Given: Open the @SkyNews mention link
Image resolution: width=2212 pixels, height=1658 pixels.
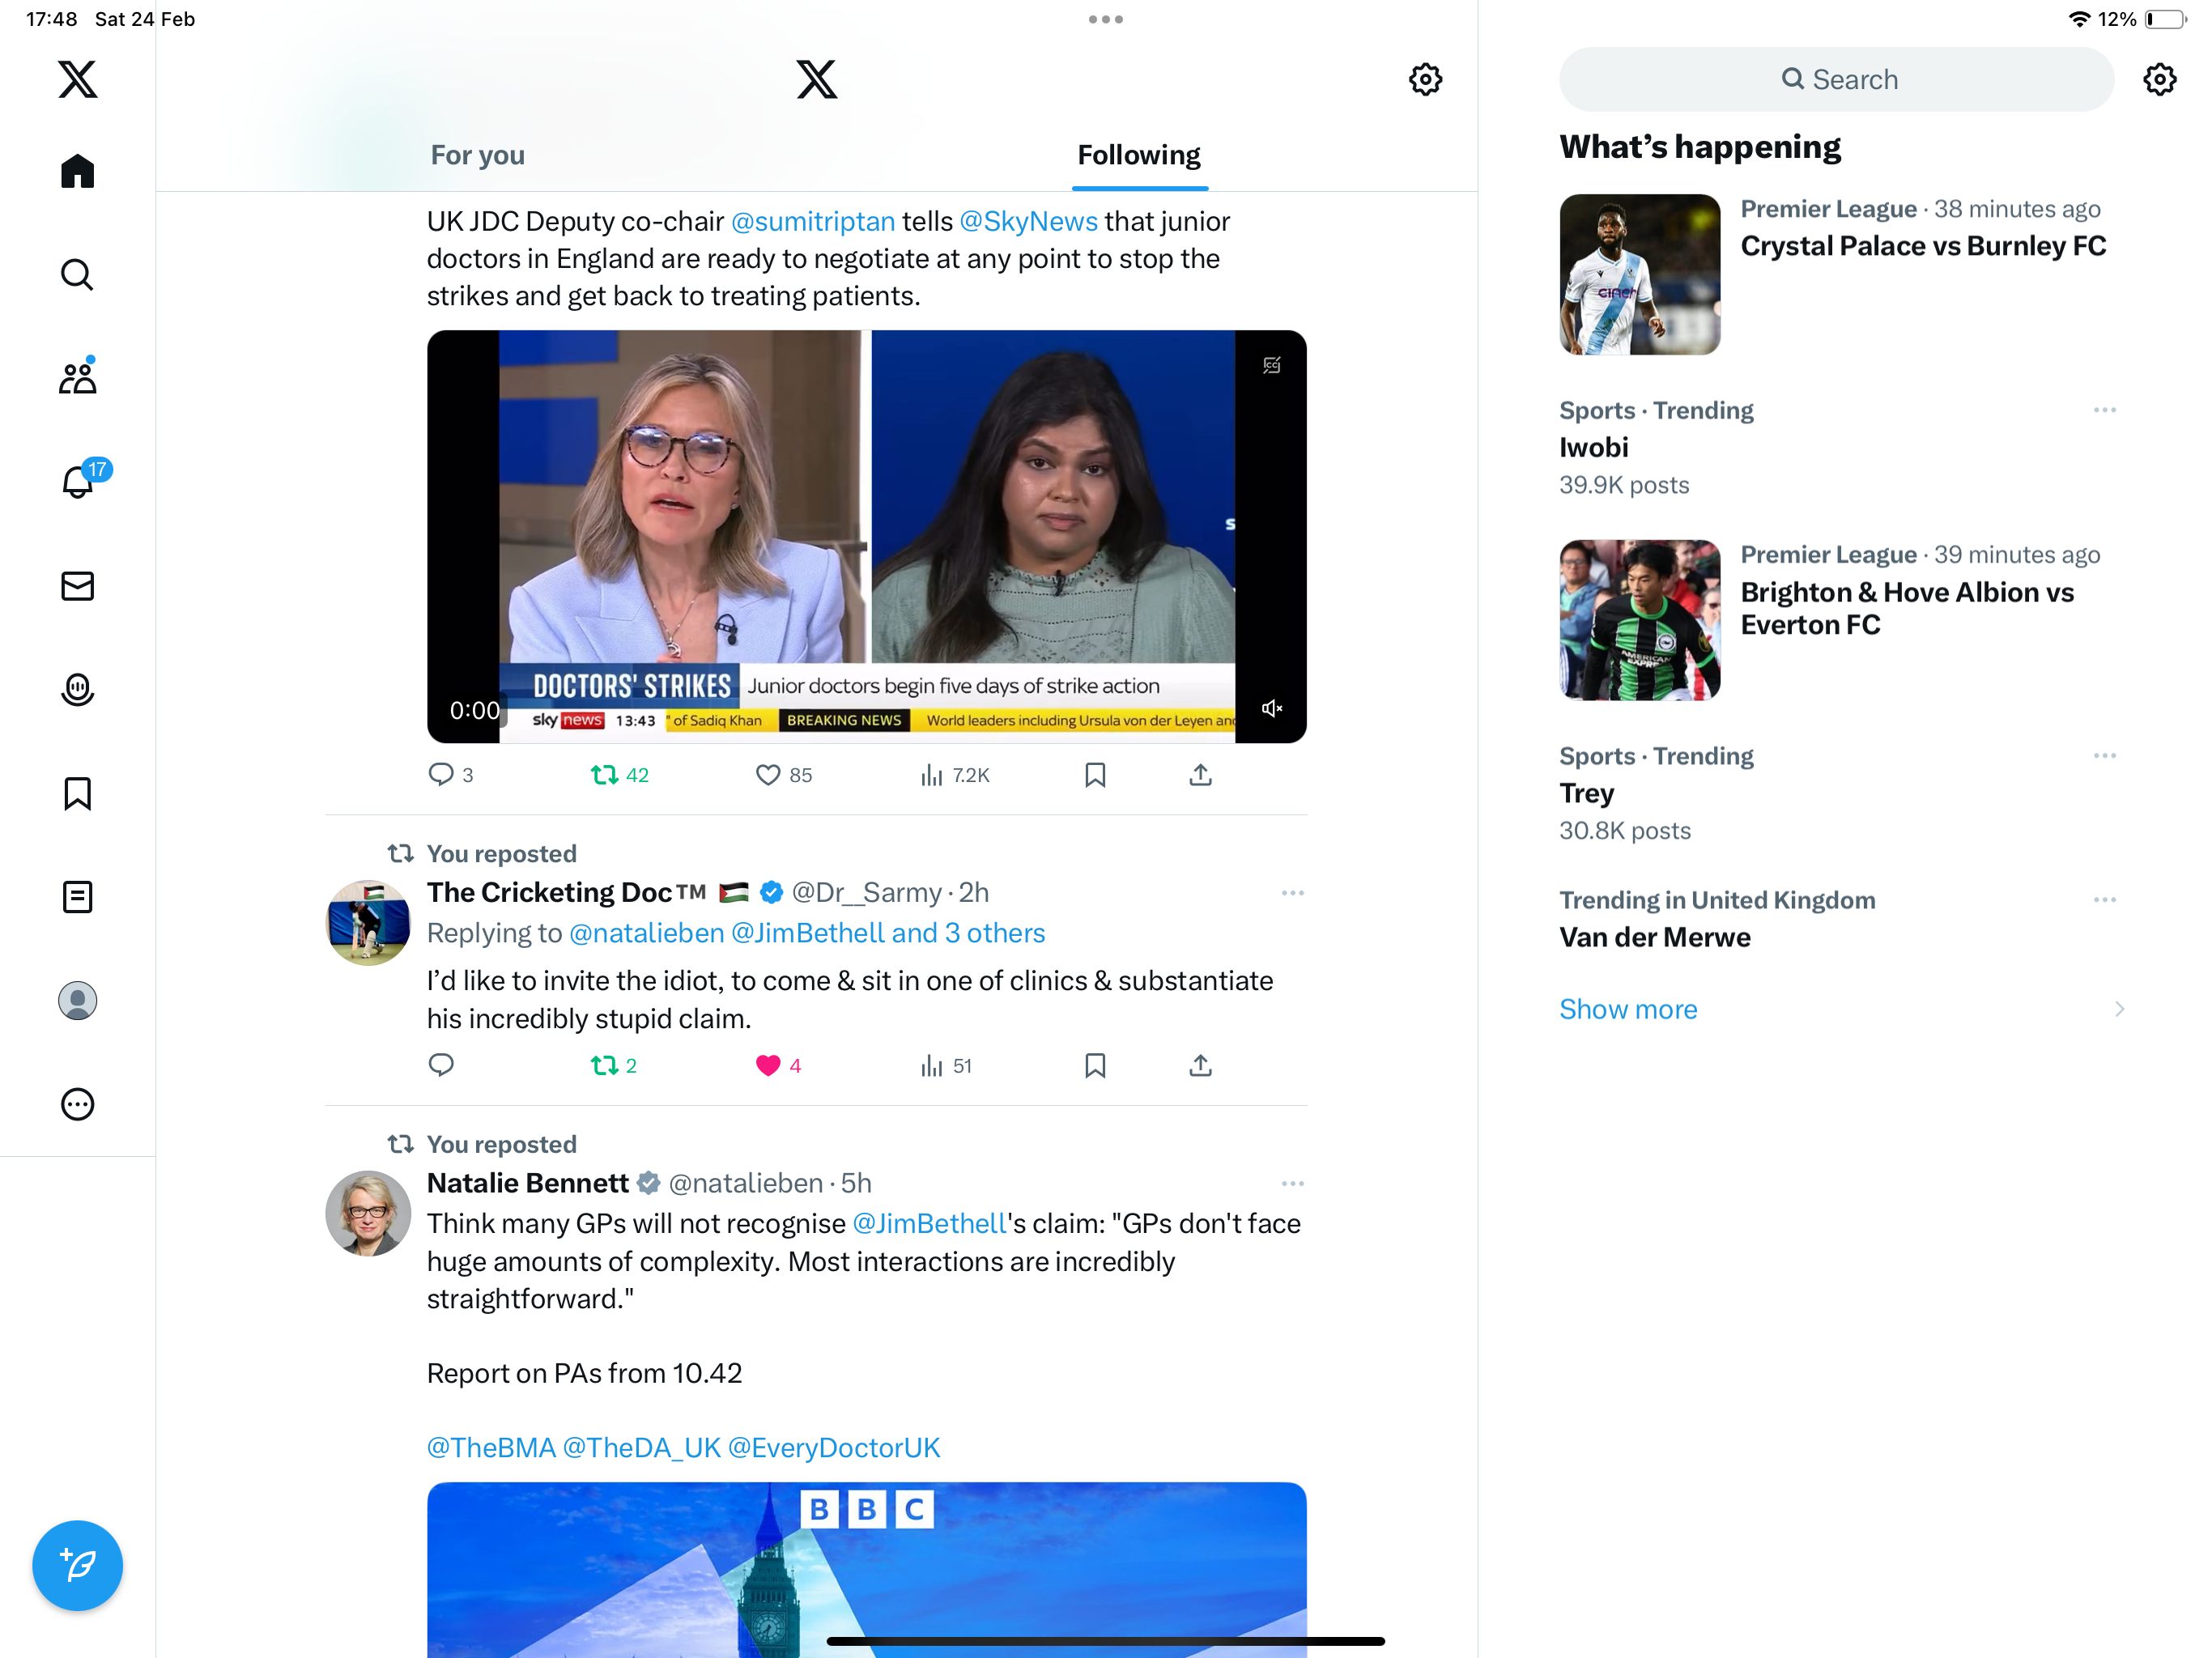Looking at the screenshot, I should coord(1028,221).
